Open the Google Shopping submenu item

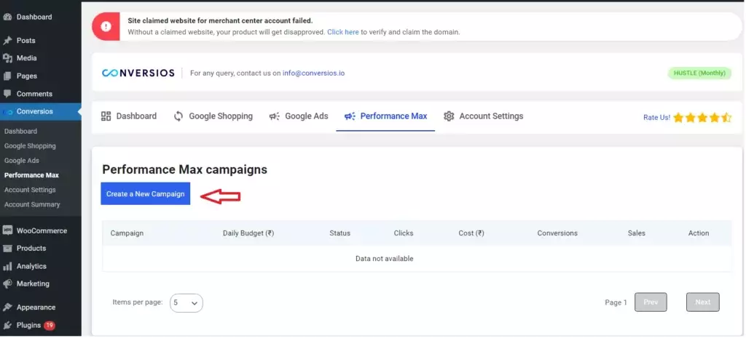point(30,146)
